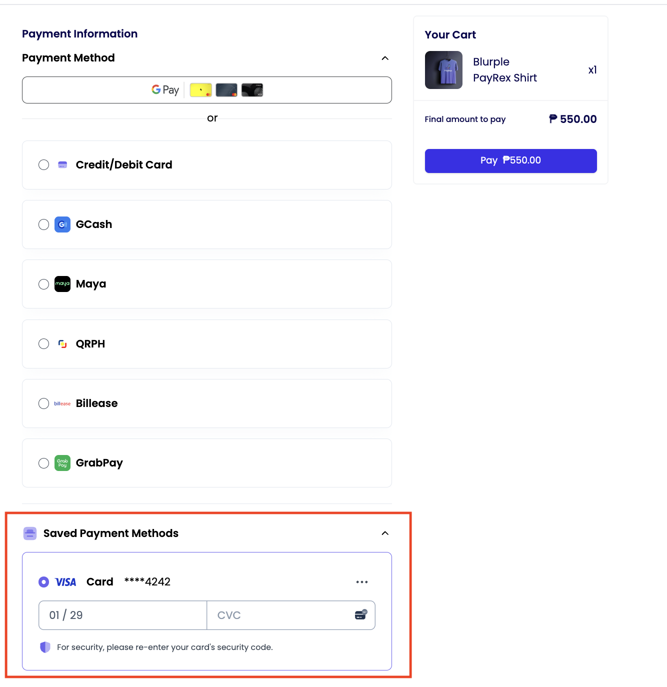Image resolution: width=667 pixels, height=687 pixels.
Task: Click the Maya logo icon
Action: 62,284
